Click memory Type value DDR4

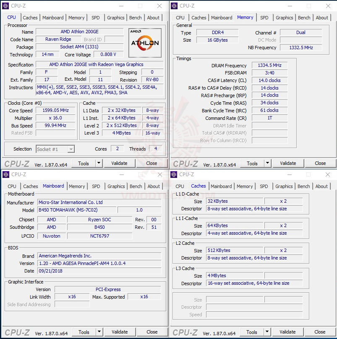pos(218,32)
